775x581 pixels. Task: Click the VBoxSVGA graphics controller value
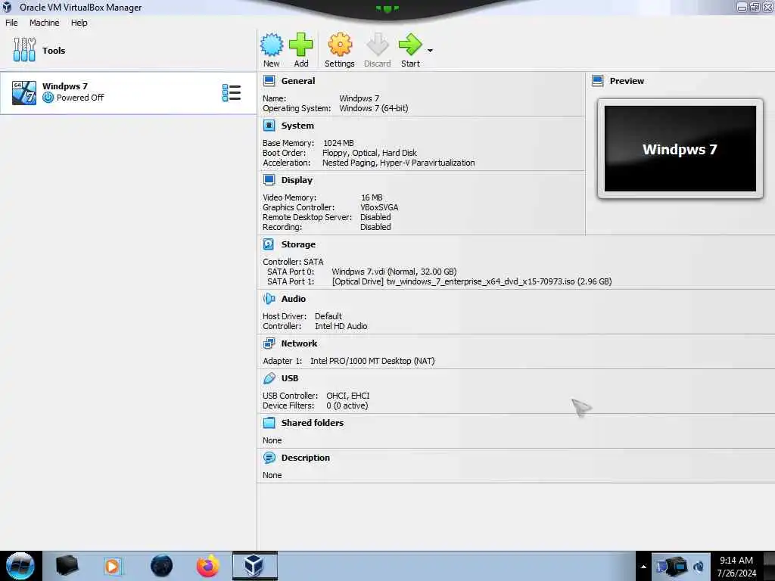[379, 207]
